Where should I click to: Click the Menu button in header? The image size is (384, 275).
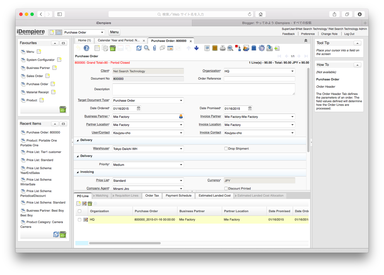tap(114, 32)
